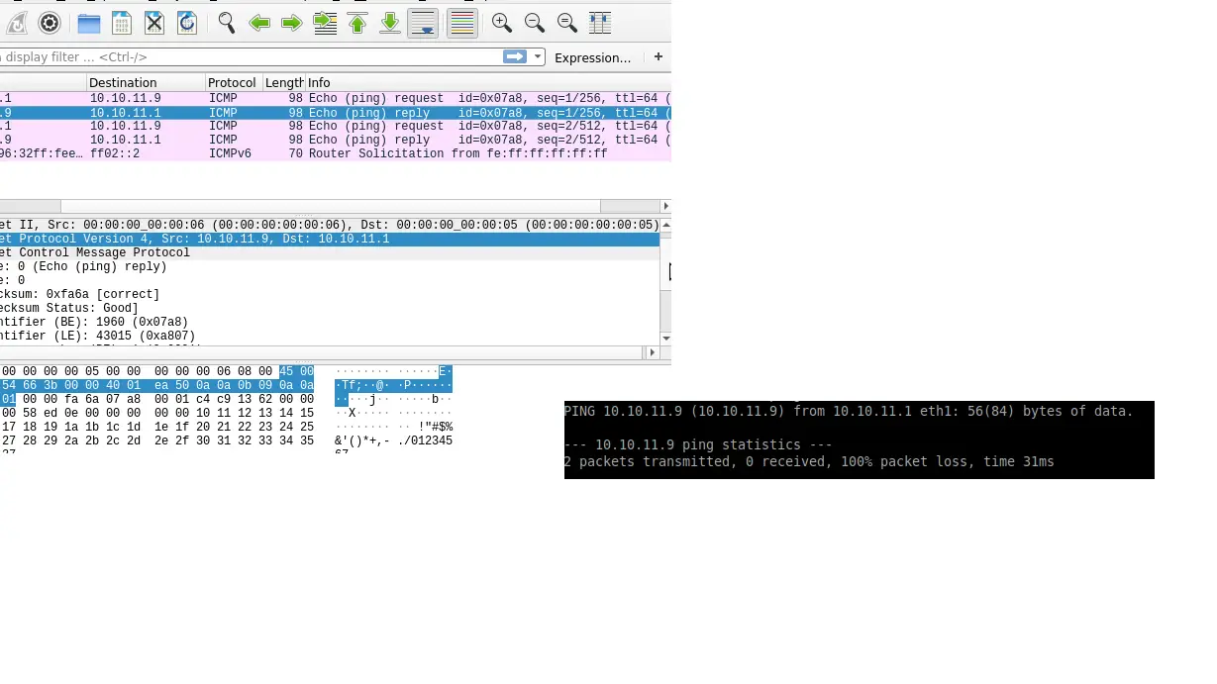This screenshot has width=1217, height=684.
Task: Select 'Identifier (BE): 1960 (0x07a8)' row
Action: coord(329,323)
